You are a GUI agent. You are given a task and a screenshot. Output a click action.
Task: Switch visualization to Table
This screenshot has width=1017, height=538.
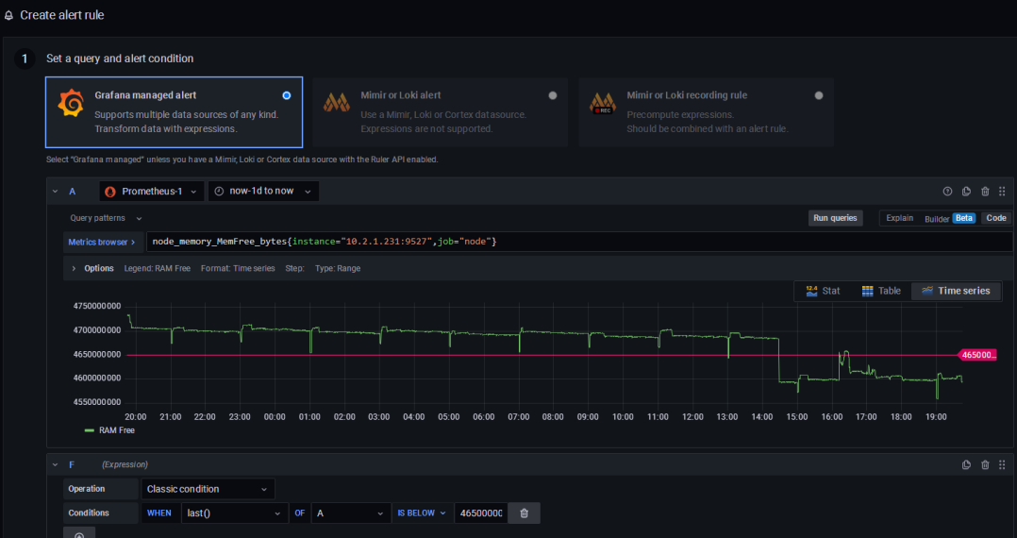pos(881,291)
